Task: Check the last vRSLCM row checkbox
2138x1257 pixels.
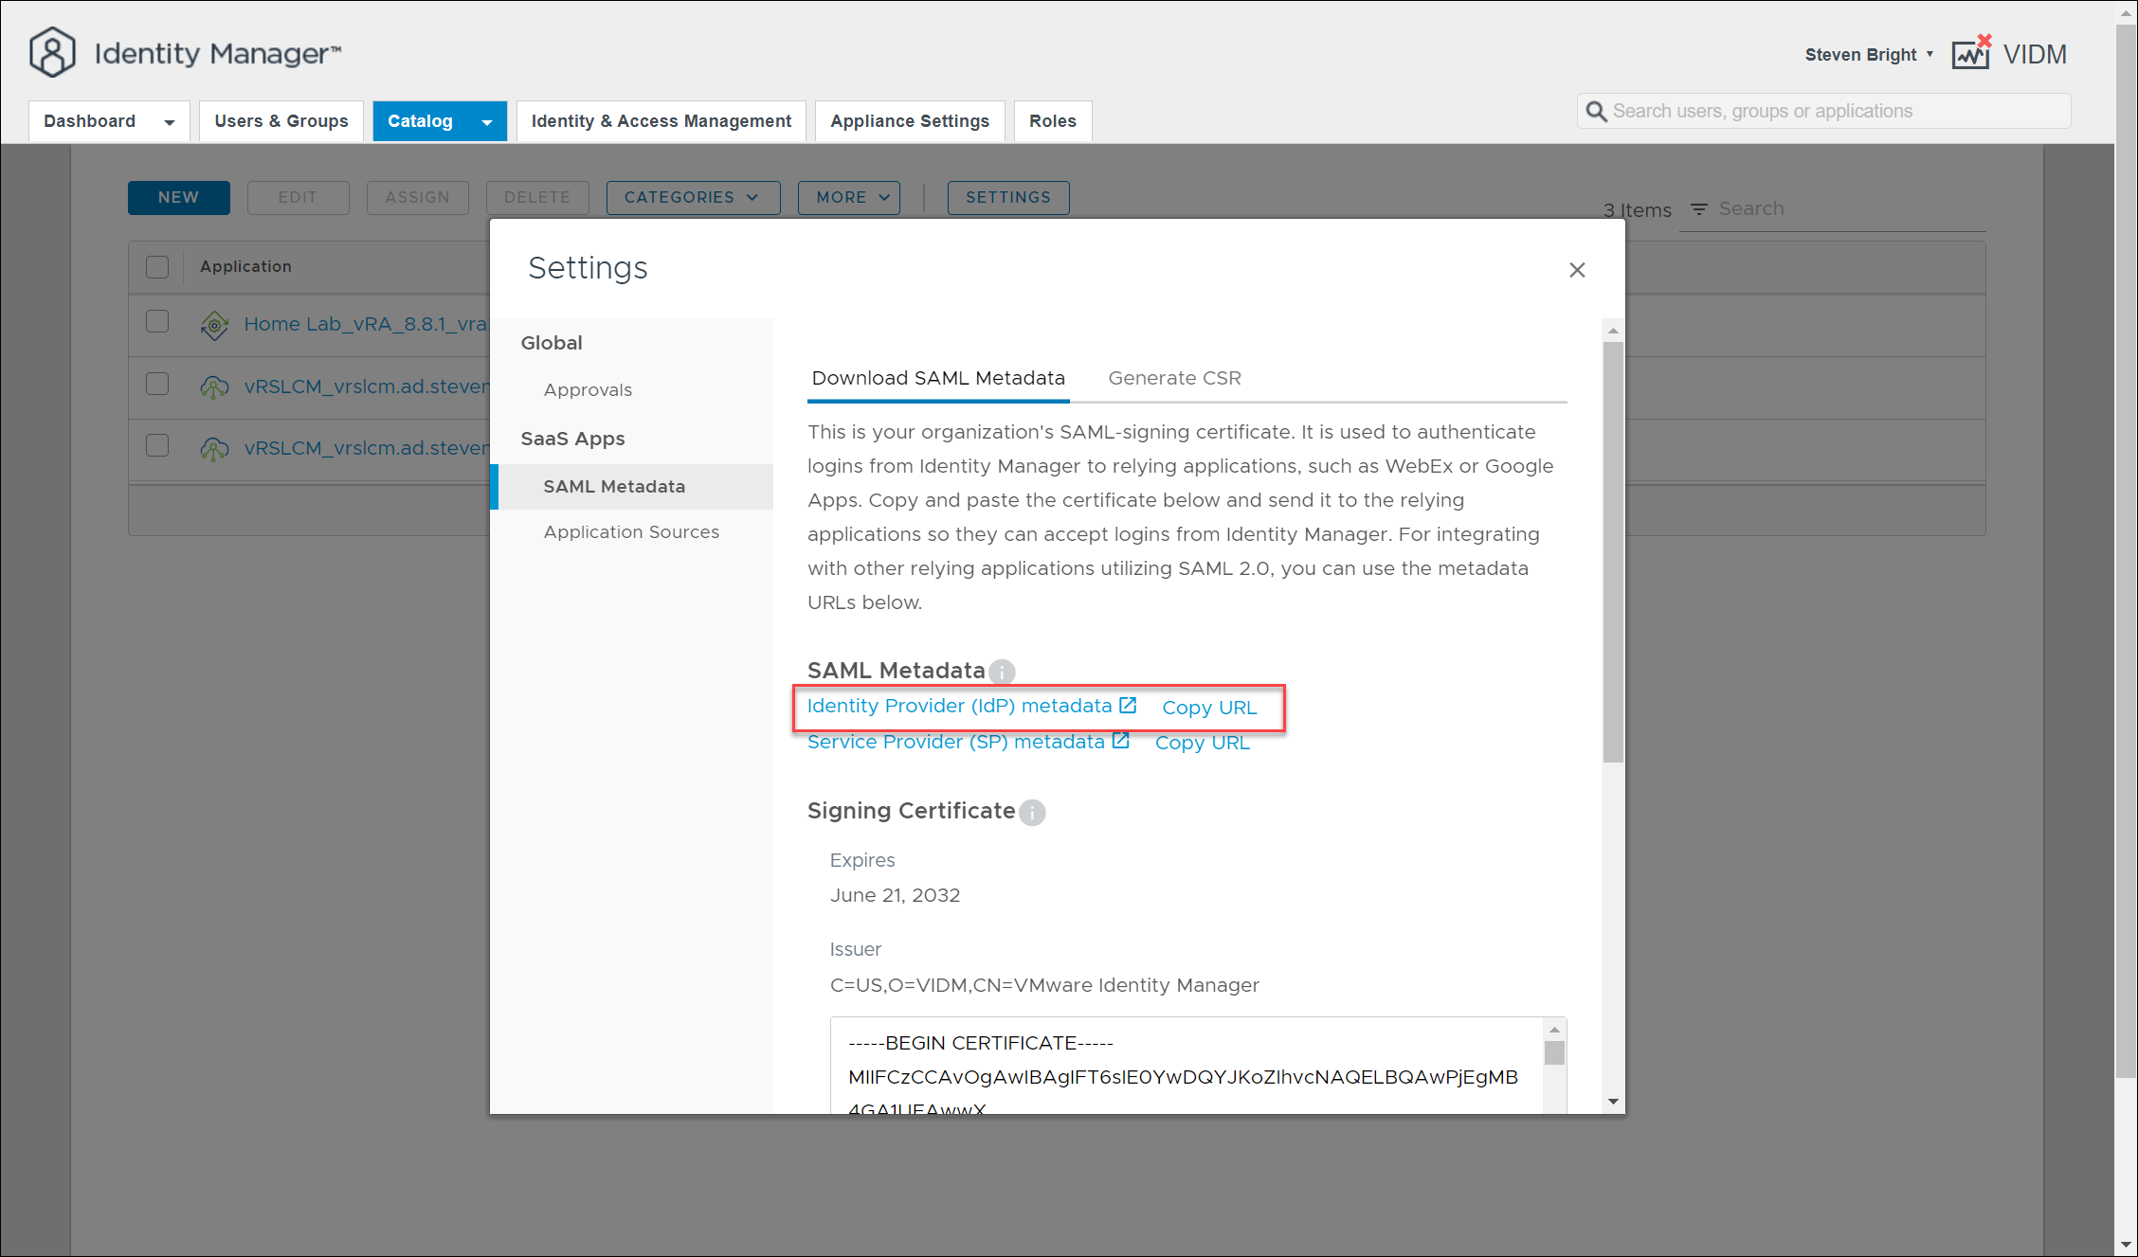Action: click(157, 446)
